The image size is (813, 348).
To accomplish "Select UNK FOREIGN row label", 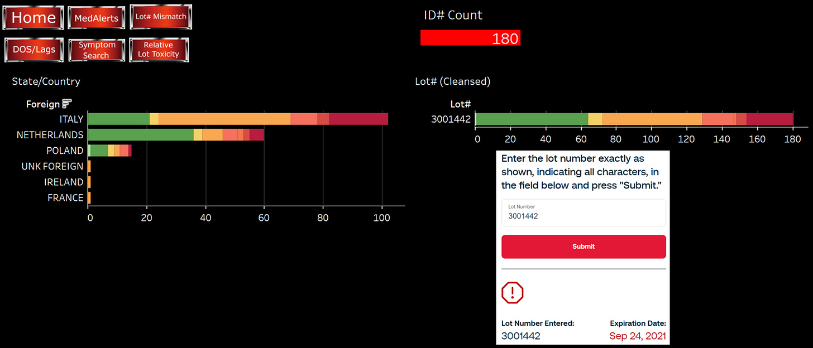I will click(52, 166).
